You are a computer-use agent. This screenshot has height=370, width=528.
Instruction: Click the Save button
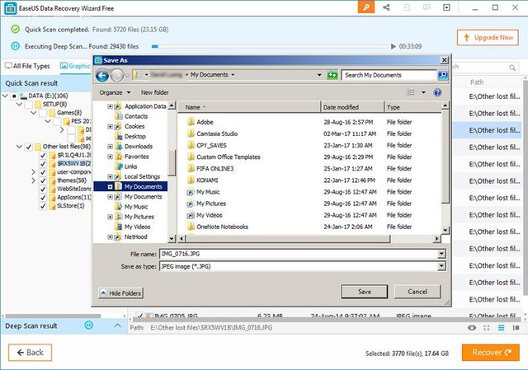click(x=365, y=292)
